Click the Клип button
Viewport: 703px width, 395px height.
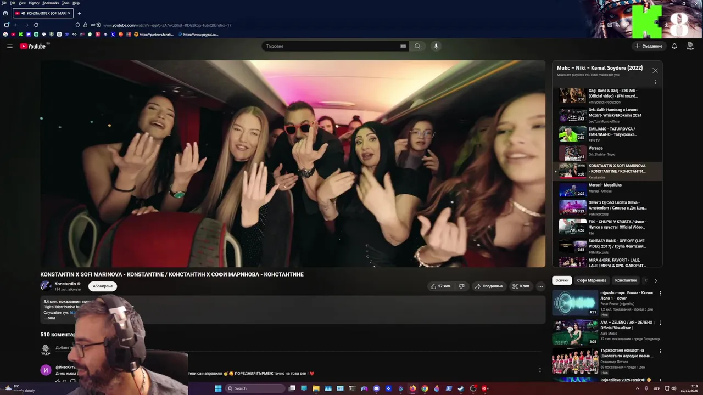click(521, 286)
